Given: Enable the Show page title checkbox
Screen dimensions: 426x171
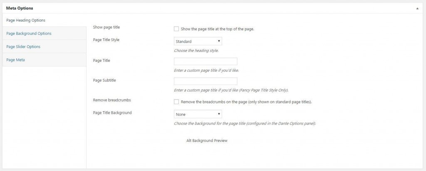Looking at the screenshot, I should click(176, 29).
